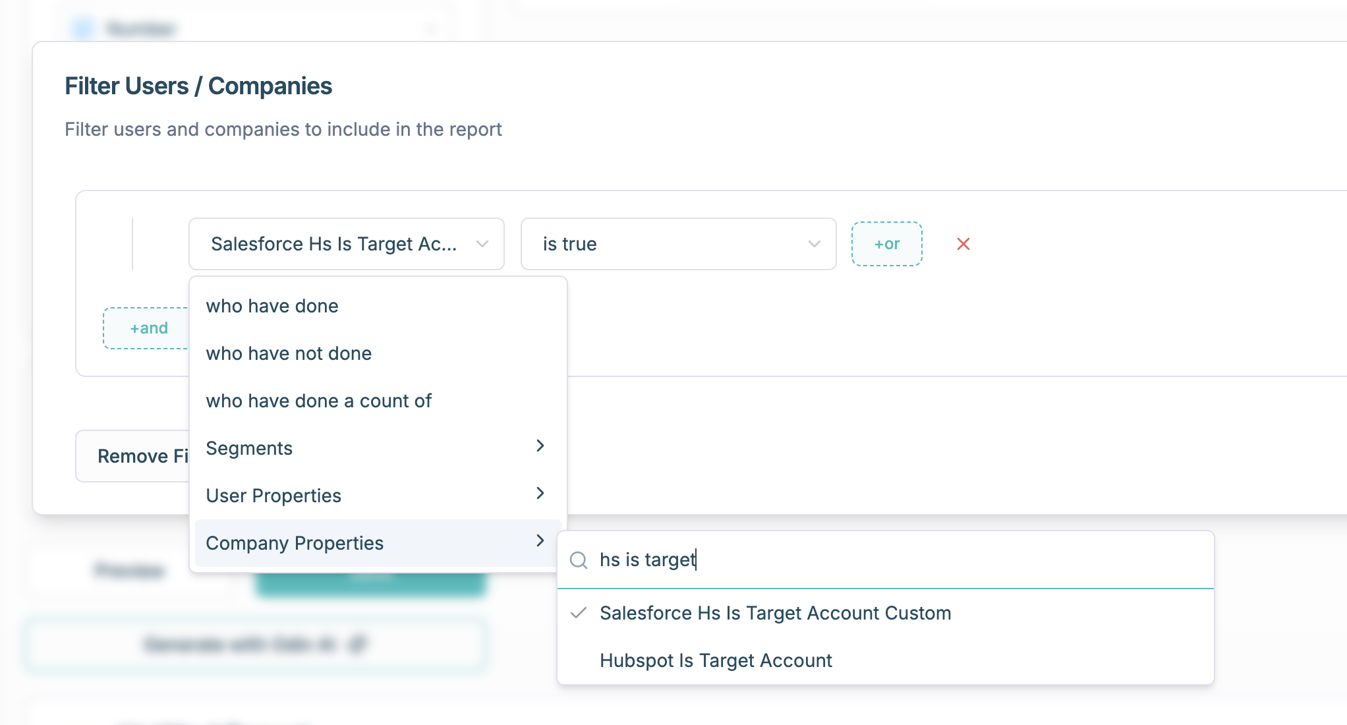The image size is (1347, 725).
Task: Open the Segments menu item
Action: [x=249, y=449]
